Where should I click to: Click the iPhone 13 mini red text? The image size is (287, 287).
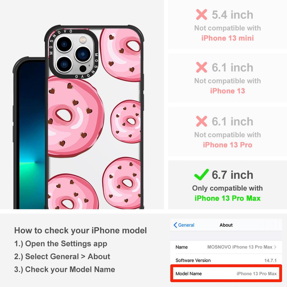pyautogui.click(x=228, y=38)
